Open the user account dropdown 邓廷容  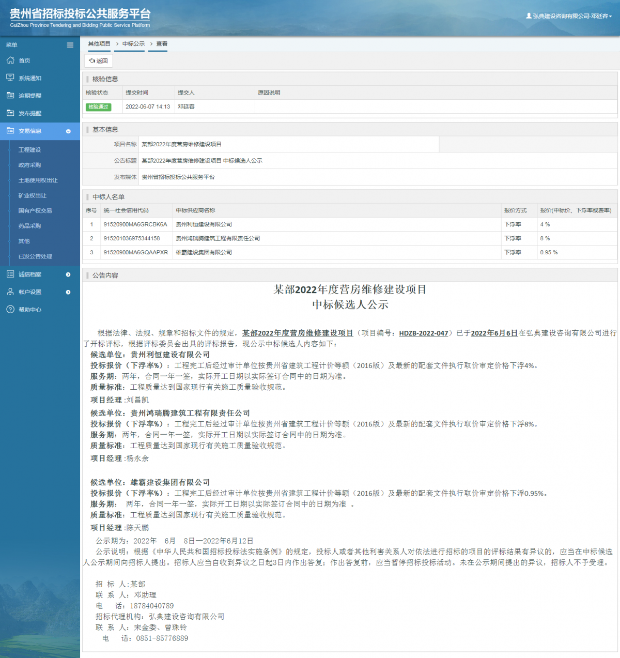click(x=569, y=16)
